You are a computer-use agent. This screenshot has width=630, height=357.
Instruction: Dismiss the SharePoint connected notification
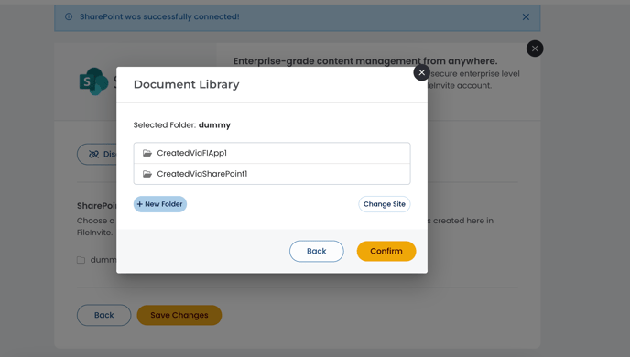(526, 16)
